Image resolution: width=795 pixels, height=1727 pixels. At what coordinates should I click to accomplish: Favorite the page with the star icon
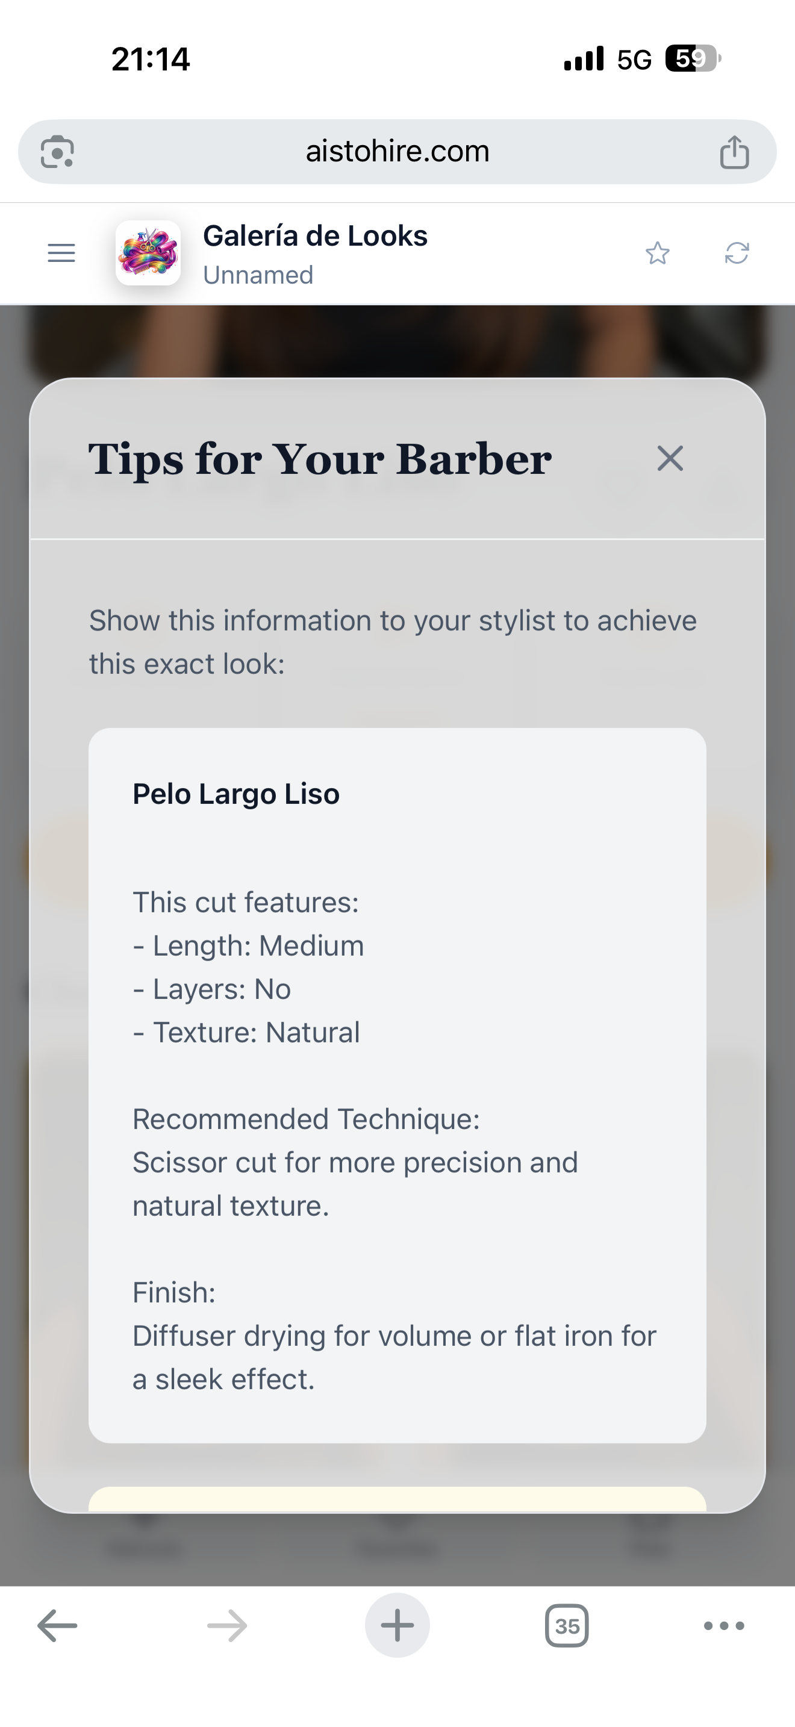click(658, 254)
